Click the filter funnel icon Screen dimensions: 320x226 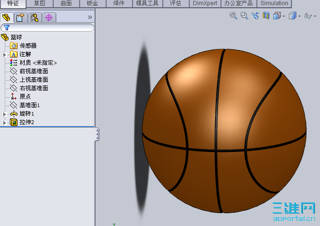click(7, 27)
